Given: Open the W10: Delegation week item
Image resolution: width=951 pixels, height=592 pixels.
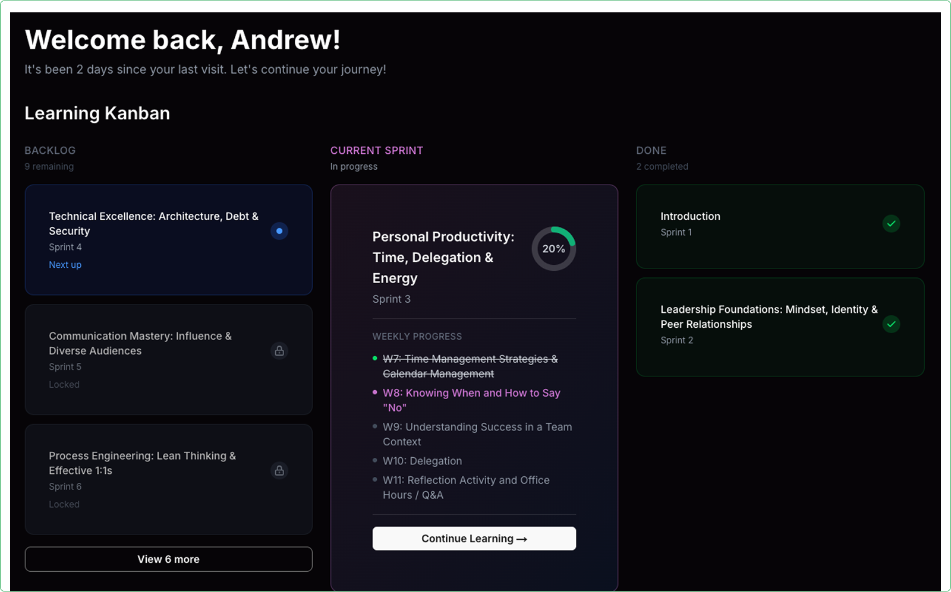Looking at the screenshot, I should 422,461.
